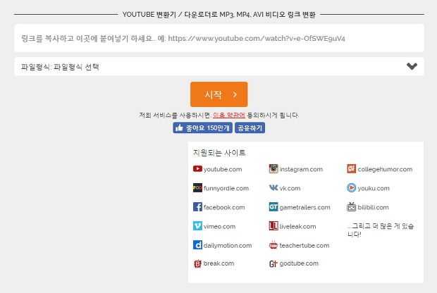Image resolution: width=437 pixels, height=293 pixels.
Task: Click facebook.com site name
Action: pos(224,207)
